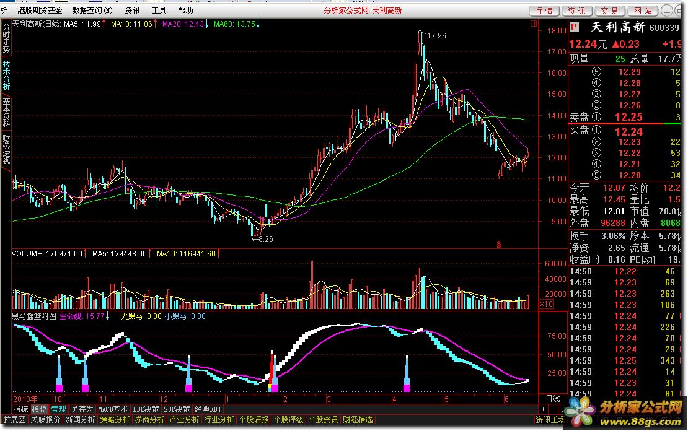Click the MA5: 11.99 indicator label
Screen dimensions: 688x431
84,24
